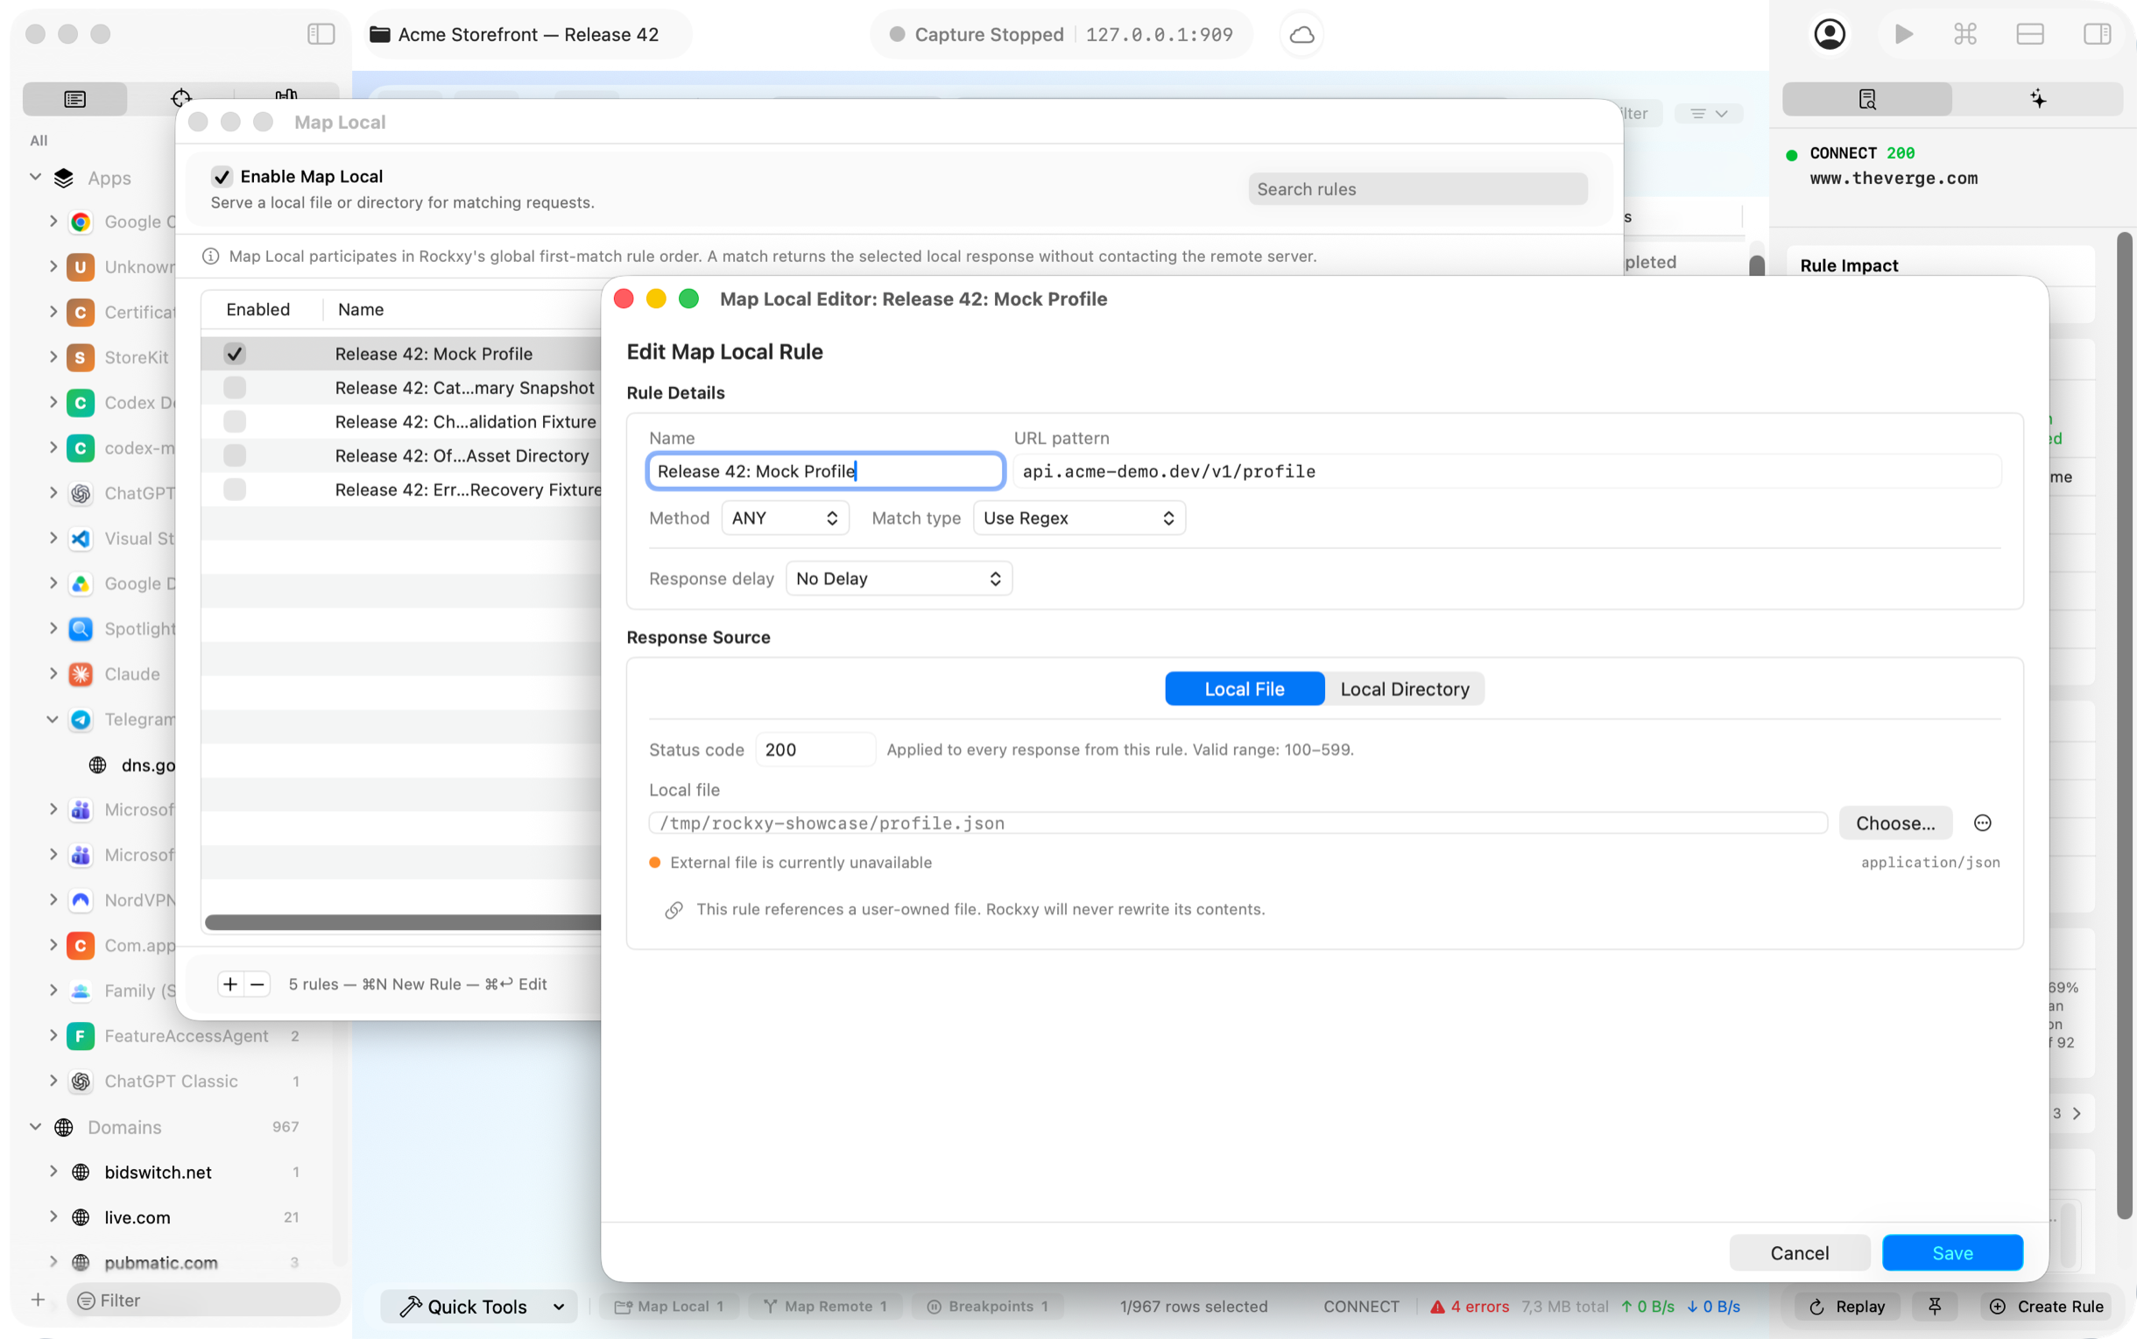Toggle the bottom panel layout icon

[2029, 34]
